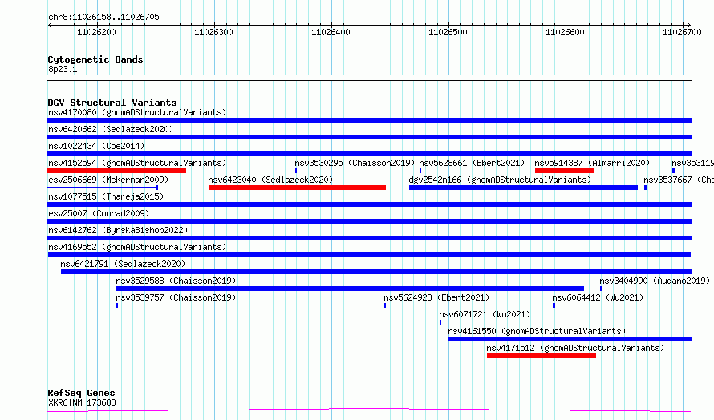Screen dimensions: 714x420
Task: Click the red bar under nsv4171512
Action: pos(542,356)
